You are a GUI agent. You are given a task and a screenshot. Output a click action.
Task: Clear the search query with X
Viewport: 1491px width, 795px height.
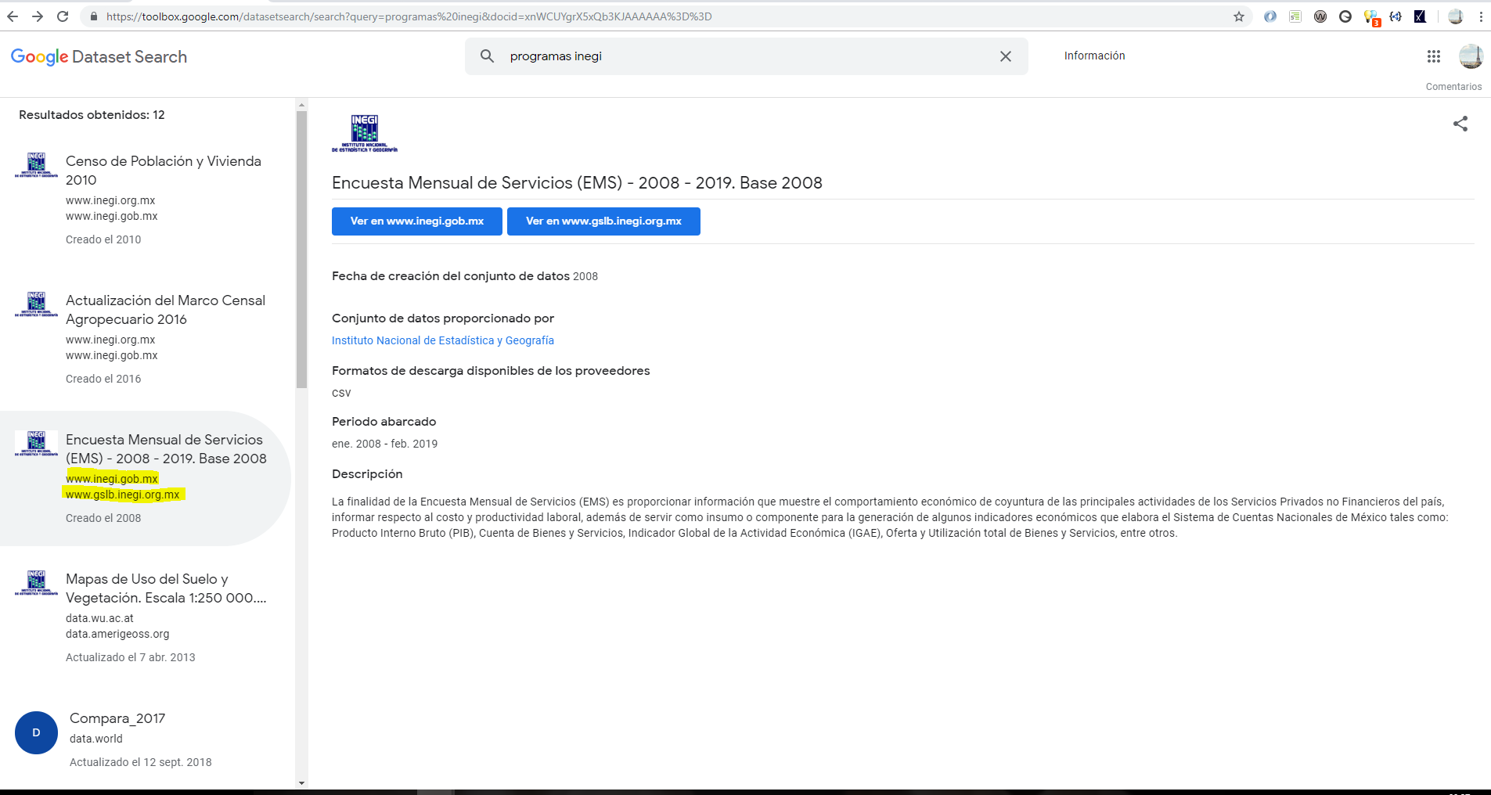click(x=1006, y=56)
